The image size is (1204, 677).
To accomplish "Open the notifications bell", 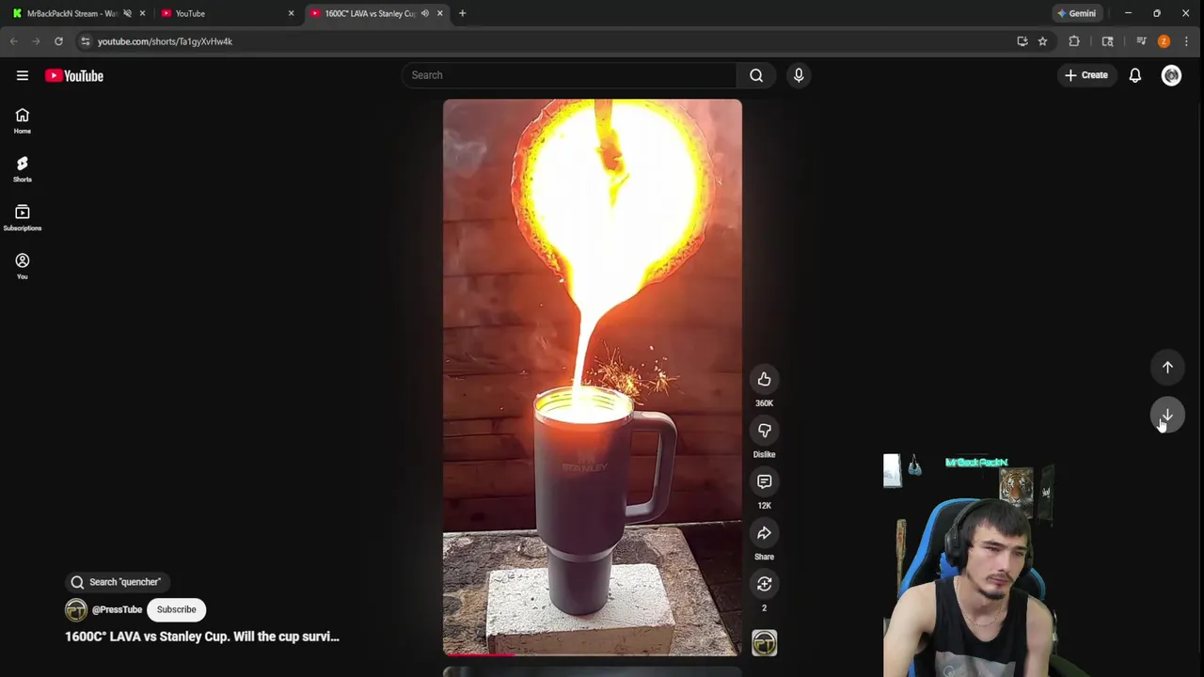I will point(1135,75).
